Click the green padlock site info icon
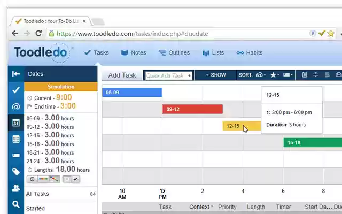The image size is (342, 214). tap(51, 33)
